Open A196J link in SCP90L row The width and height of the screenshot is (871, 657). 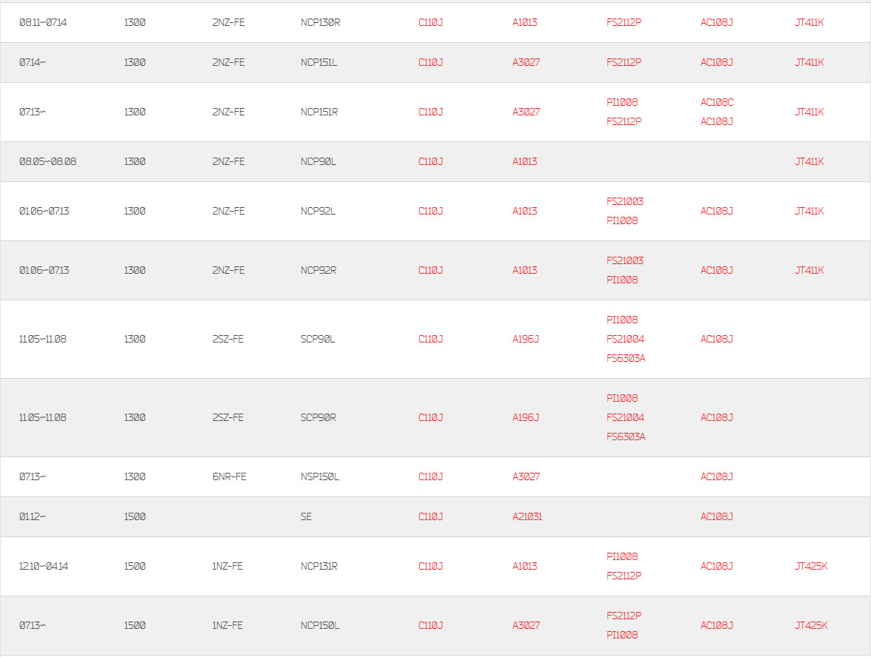click(526, 339)
